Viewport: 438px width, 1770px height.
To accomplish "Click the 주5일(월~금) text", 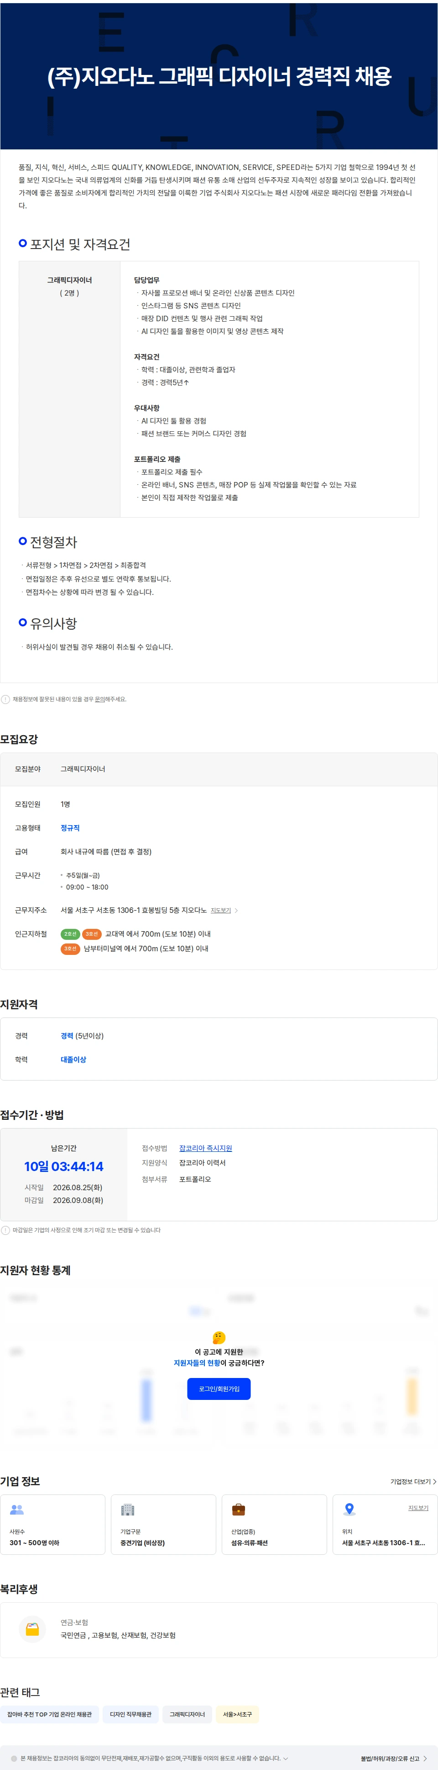I will pos(83,875).
